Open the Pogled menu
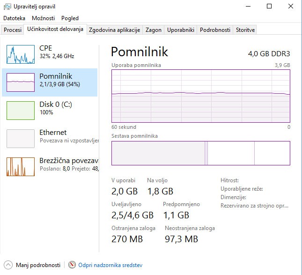Image resolution: width=302 pixels, height=275 pixels. (x=70, y=18)
